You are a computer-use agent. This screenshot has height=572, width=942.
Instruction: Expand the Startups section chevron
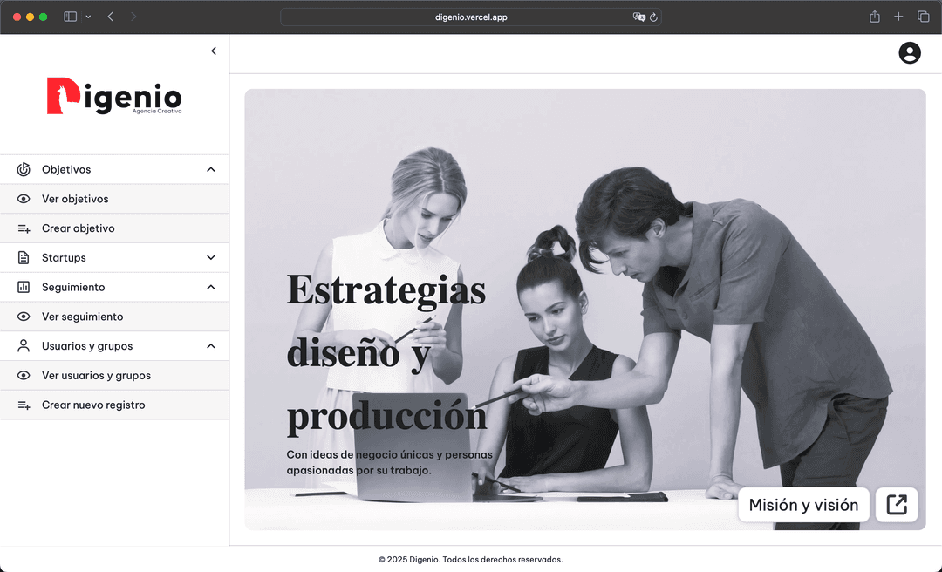click(211, 258)
